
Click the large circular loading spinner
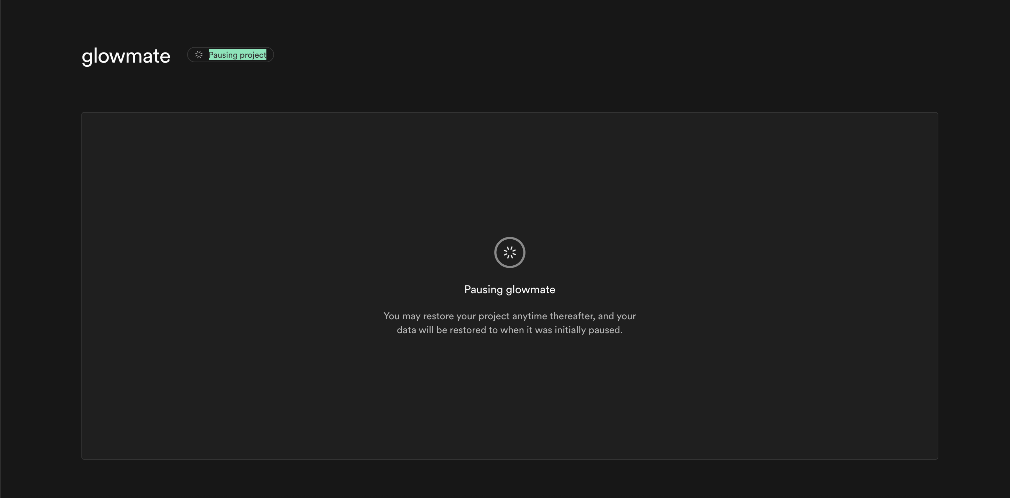point(509,252)
